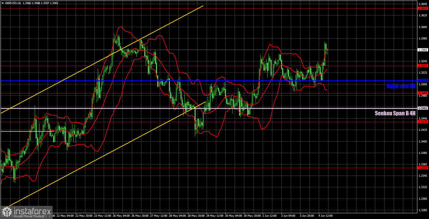429x219 pixels.
Task: Click price scale value 1.3645
Action: click(x=423, y=4)
